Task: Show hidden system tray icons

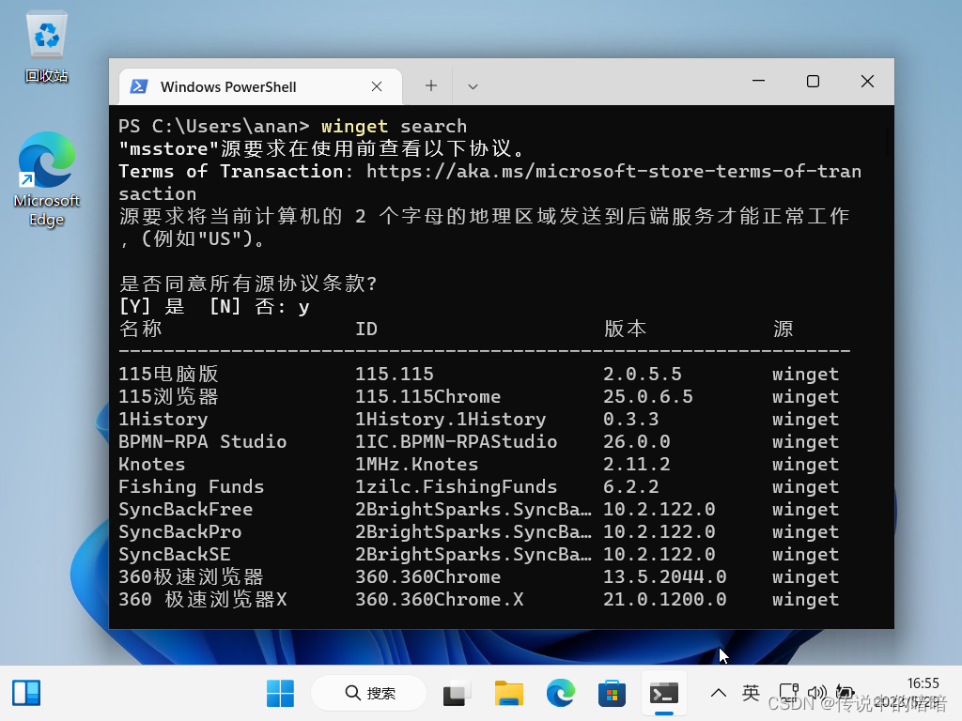Action: (719, 694)
